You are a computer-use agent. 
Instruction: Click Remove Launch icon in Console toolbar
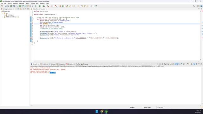click(162, 64)
